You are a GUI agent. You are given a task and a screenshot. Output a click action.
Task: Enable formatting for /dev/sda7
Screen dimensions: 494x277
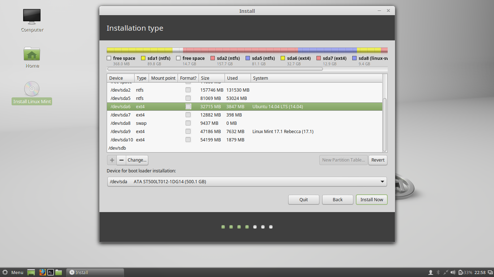pos(188,115)
